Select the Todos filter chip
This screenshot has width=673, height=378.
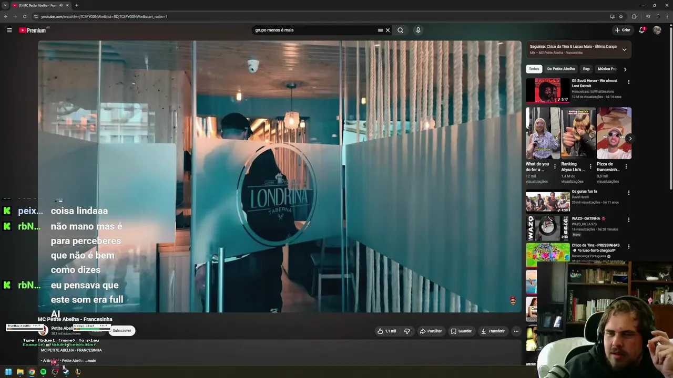coord(534,69)
